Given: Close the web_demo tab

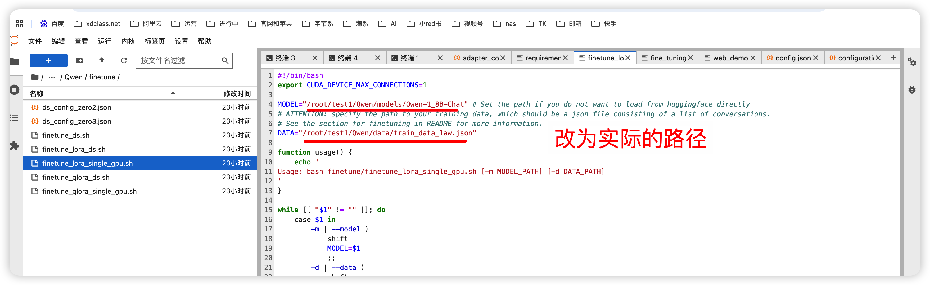Looking at the screenshot, I should [x=753, y=58].
